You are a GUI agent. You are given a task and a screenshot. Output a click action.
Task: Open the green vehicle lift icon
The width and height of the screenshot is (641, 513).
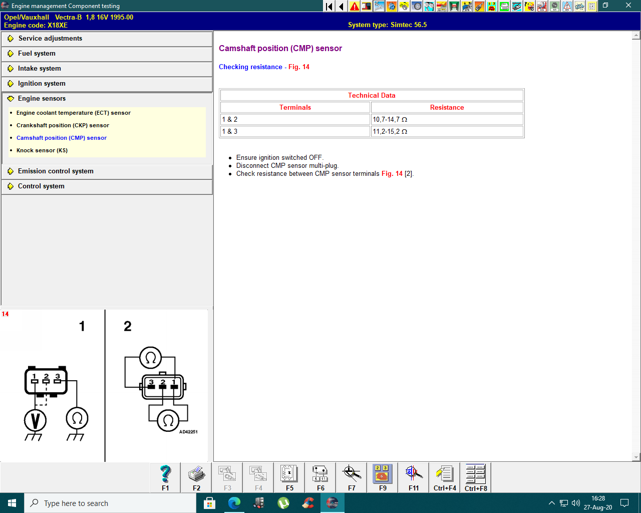pos(454,6)
